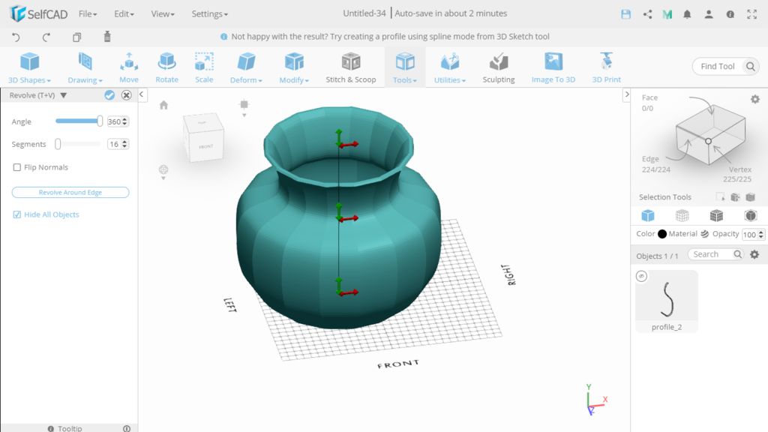Screen dimensions: 768x432
Task: Select solid plus wireframe selection mode cube
Action: click(x=716, y=215)
